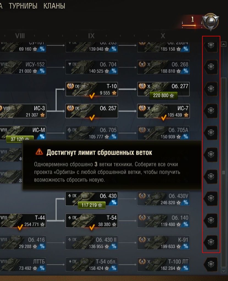Click the scrollbar down arrow
This screenshot has height=281, width=228.
224,271
